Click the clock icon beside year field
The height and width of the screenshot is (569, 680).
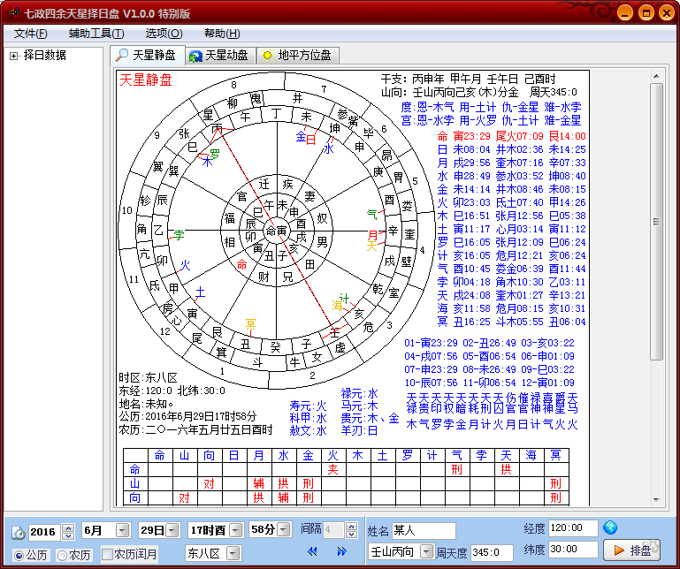(19, 532)
